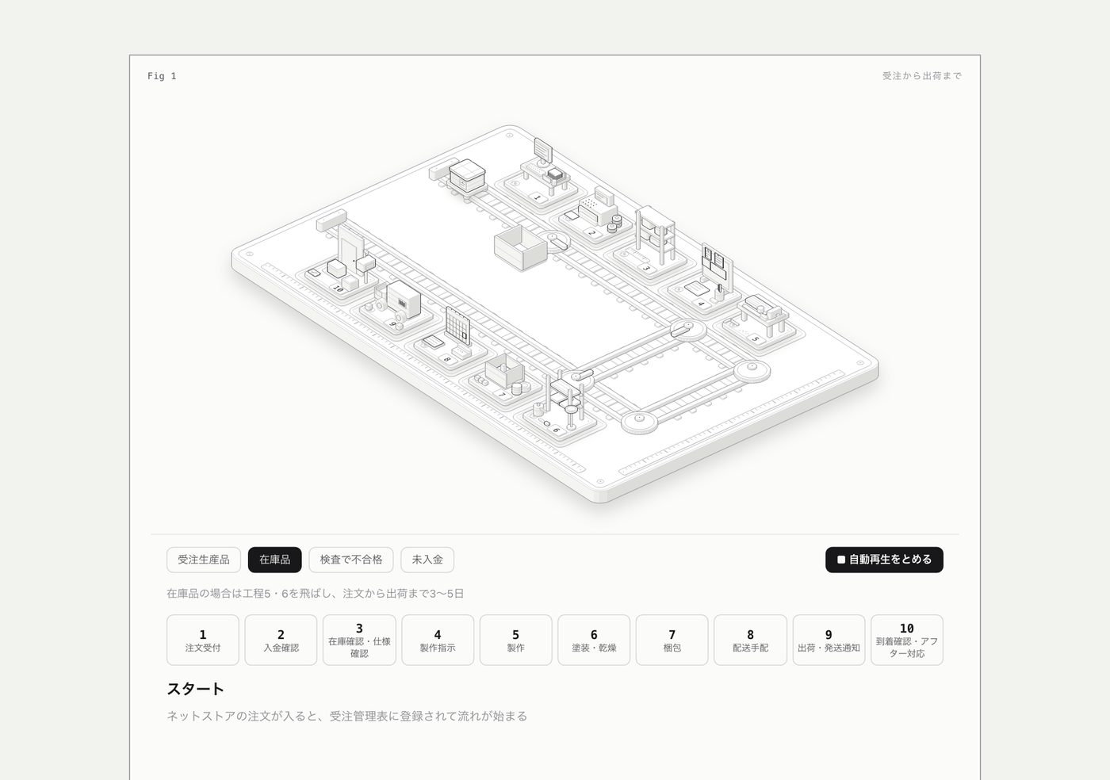Viewport: 1110px width, 780px height.
Task: Go to step 8 配送手配
Action: point(750,640)
